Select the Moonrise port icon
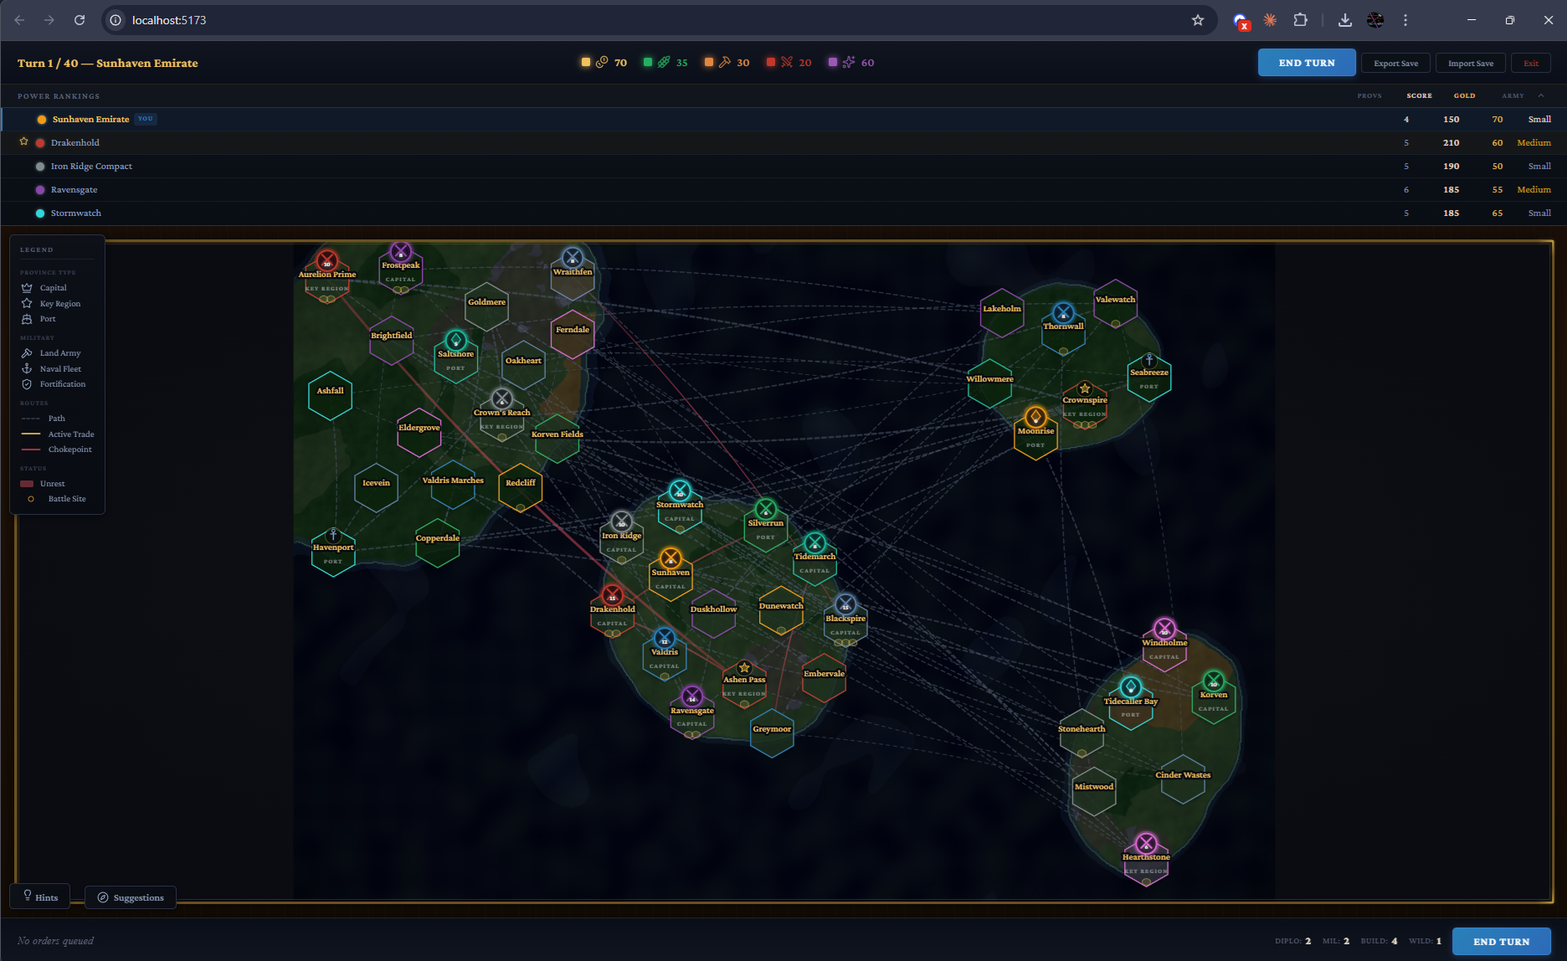The width and height of the screenshot is (1567, 961). click(1035, 417)
